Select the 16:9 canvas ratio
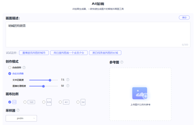Image resolution: width=194 pixels, height=125 pixels. tap(25, 102)
